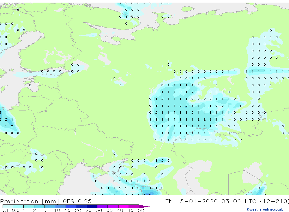This screenshot has width=289, height=212.
Task: Select the 5–10 mm light blue swatch
Action: pos(50,206)
